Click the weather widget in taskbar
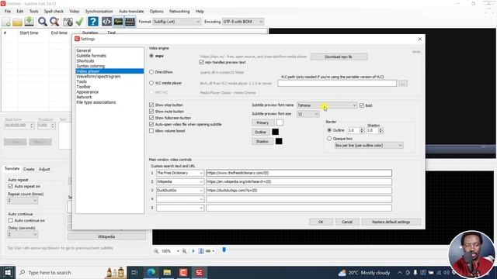The image size is (497, 279). [x=364, y=273]
